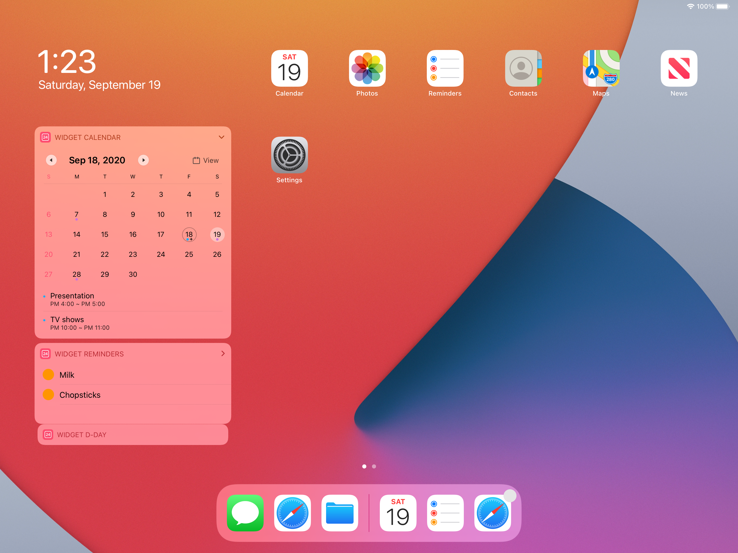738x553 pixels.
Task: Open the Contacts app
Action: 523,68
